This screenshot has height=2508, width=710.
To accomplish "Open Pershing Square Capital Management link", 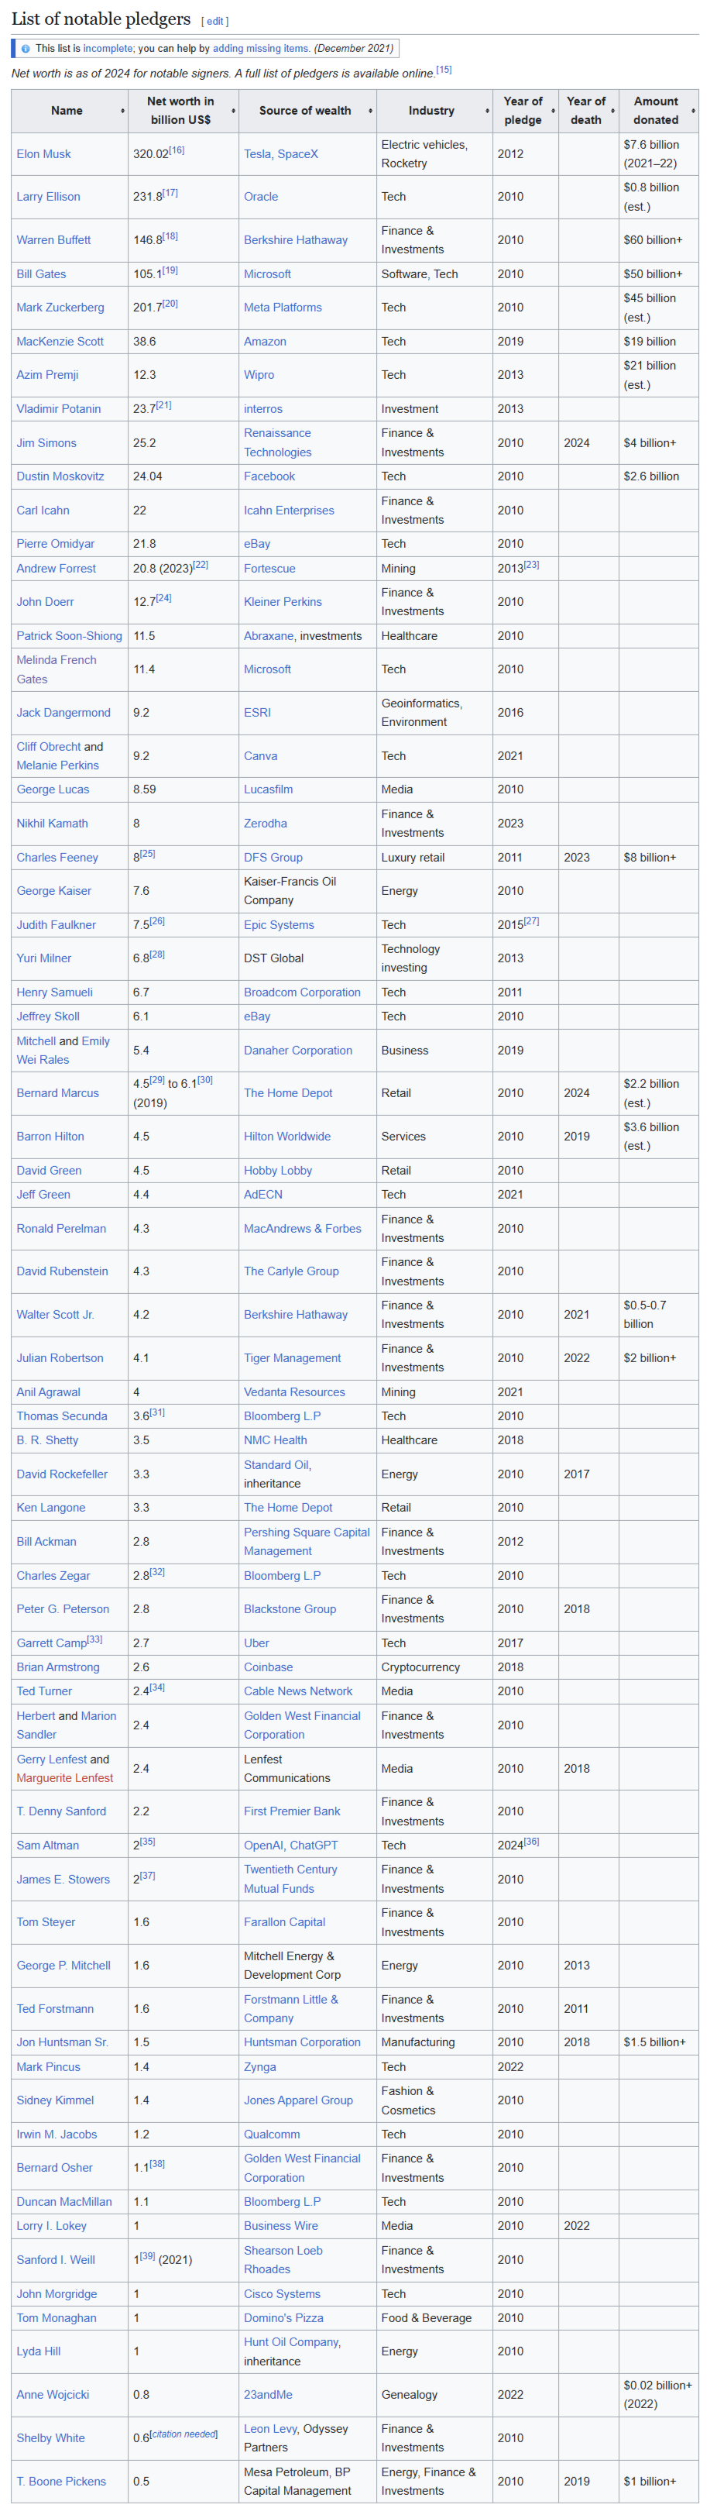I will click(x=307, y=1542).
